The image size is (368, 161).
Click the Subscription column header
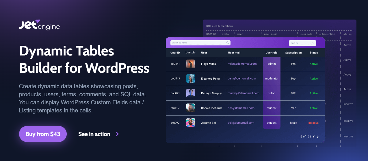point(293,53)
